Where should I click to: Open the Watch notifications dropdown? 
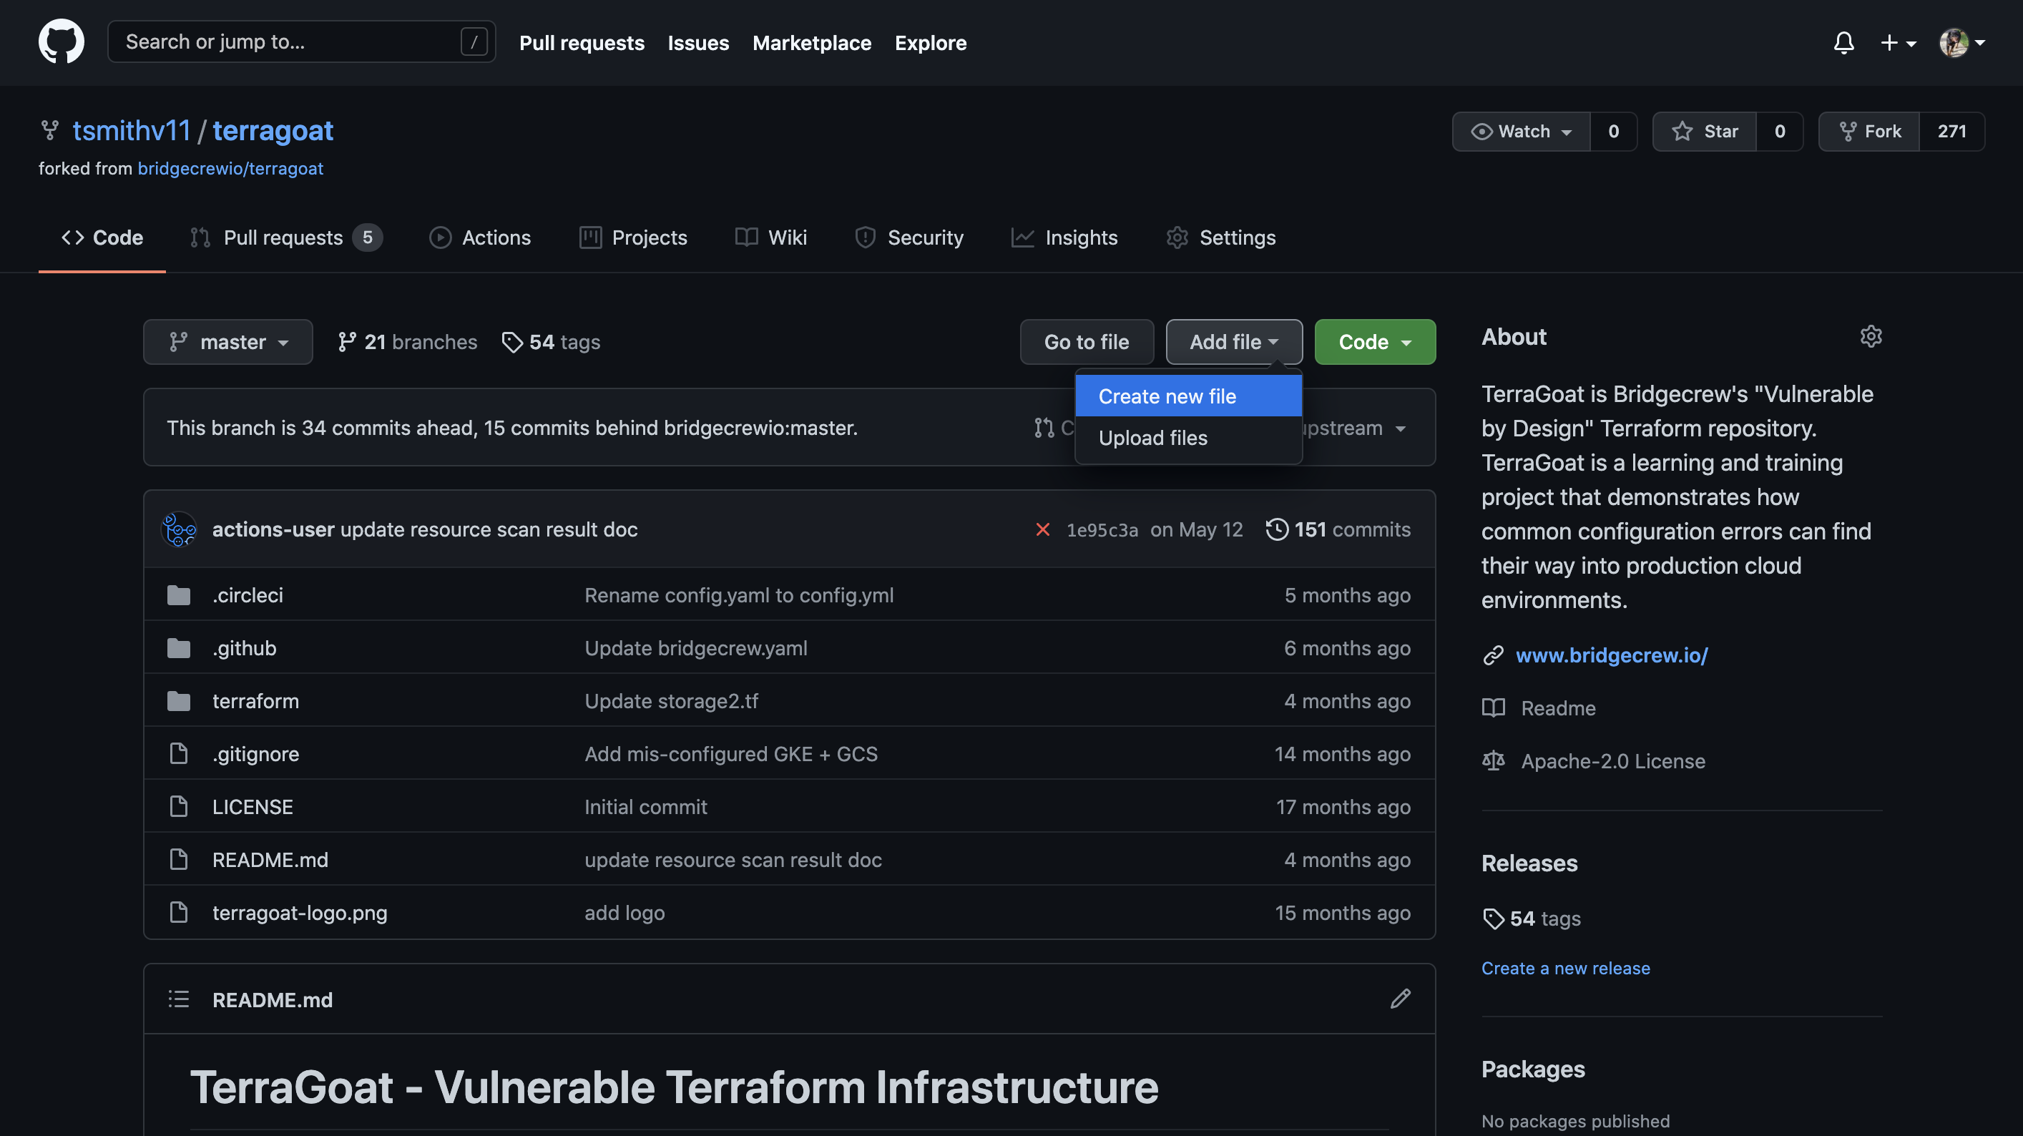pos(1521,131)
